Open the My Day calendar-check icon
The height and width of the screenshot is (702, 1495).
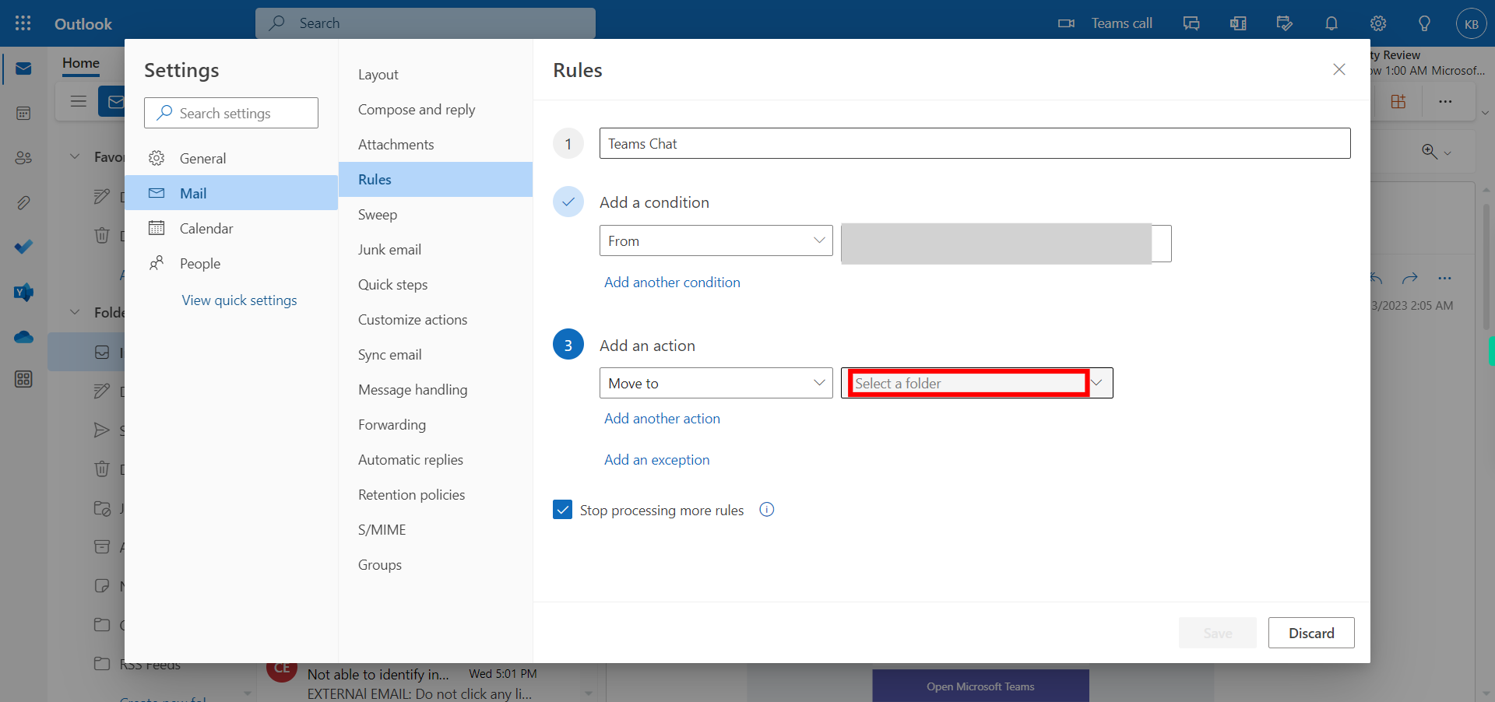pyautogui.click(x=1285, y=23)
